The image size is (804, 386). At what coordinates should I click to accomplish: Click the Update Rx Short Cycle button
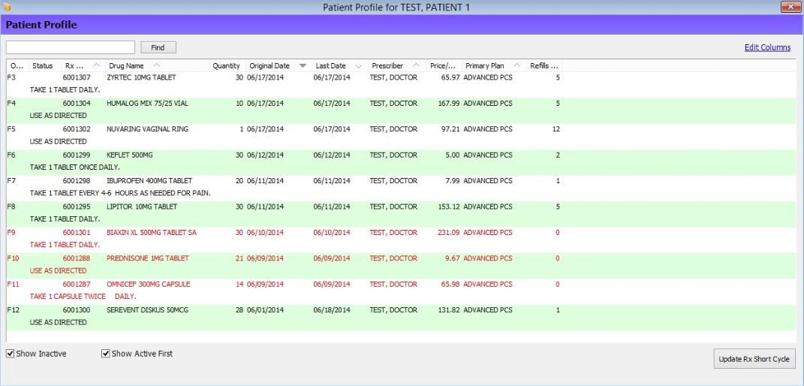(754, 359)
